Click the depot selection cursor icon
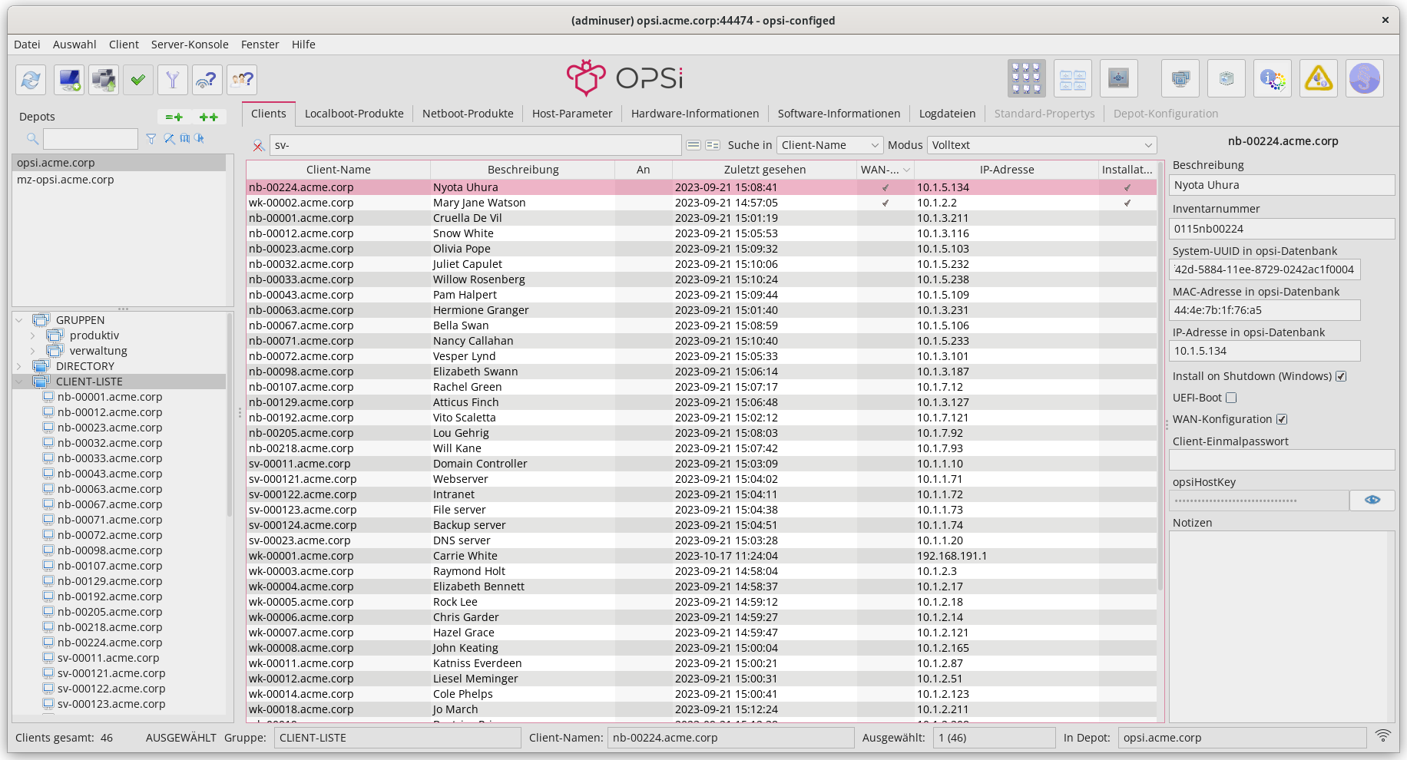This screenshot has height=760, width=1407. tap(200, 139)
